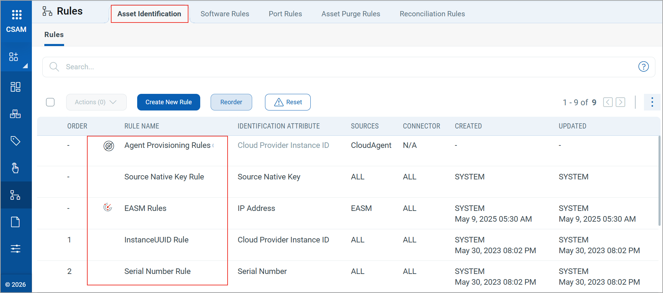
Task: Go to the next page arrow
Action: [620, 102]
